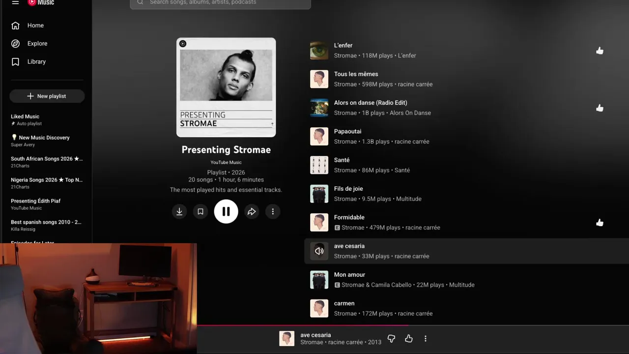Open Liked Music auto playlist
629x354 pixels.
tap(47, 120)
